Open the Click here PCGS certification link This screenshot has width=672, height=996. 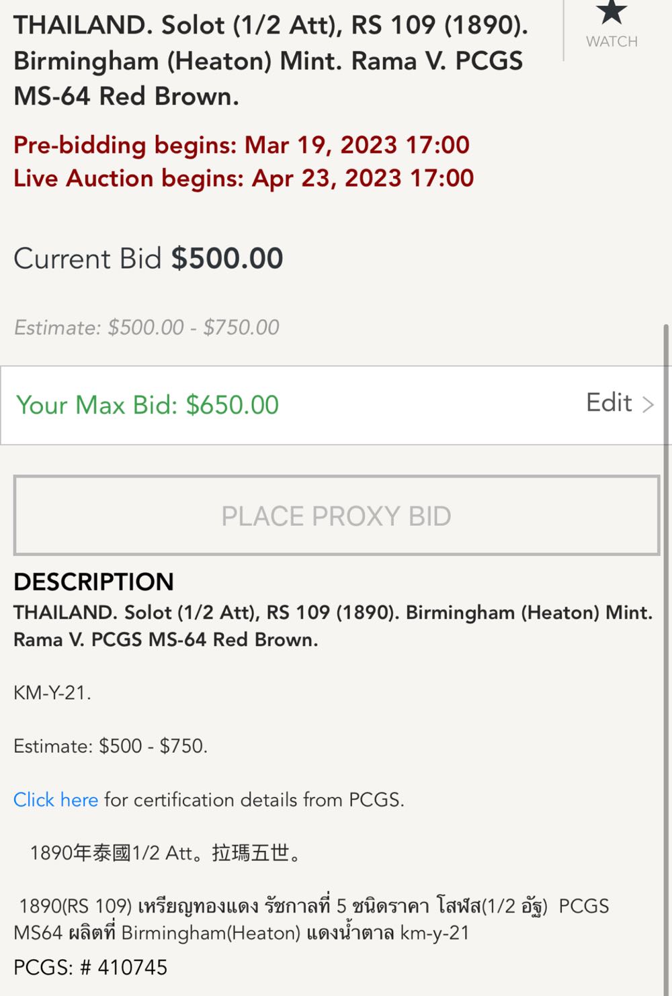(x=56, y=800)
